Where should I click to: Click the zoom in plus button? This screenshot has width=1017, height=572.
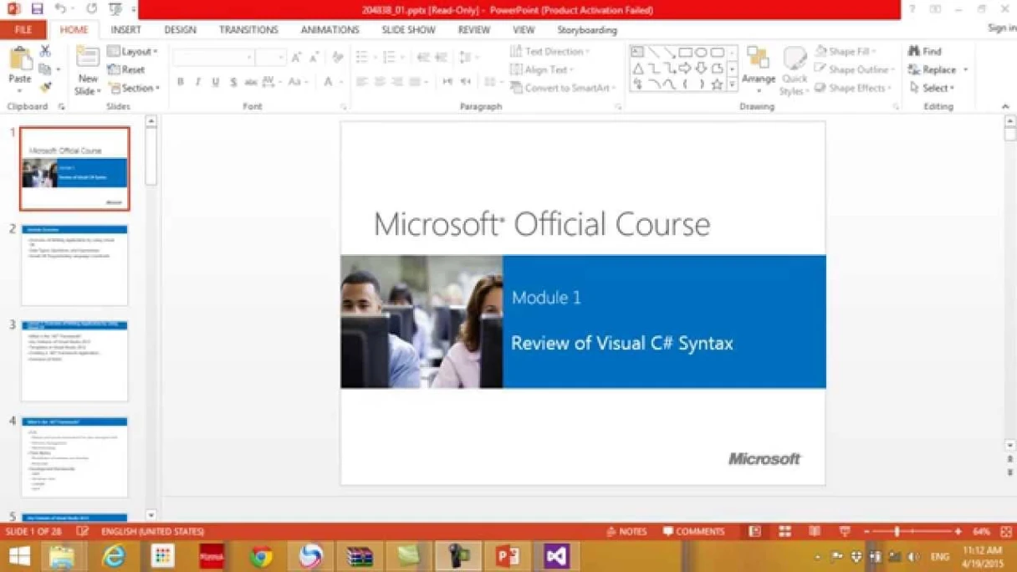(958, 532)
